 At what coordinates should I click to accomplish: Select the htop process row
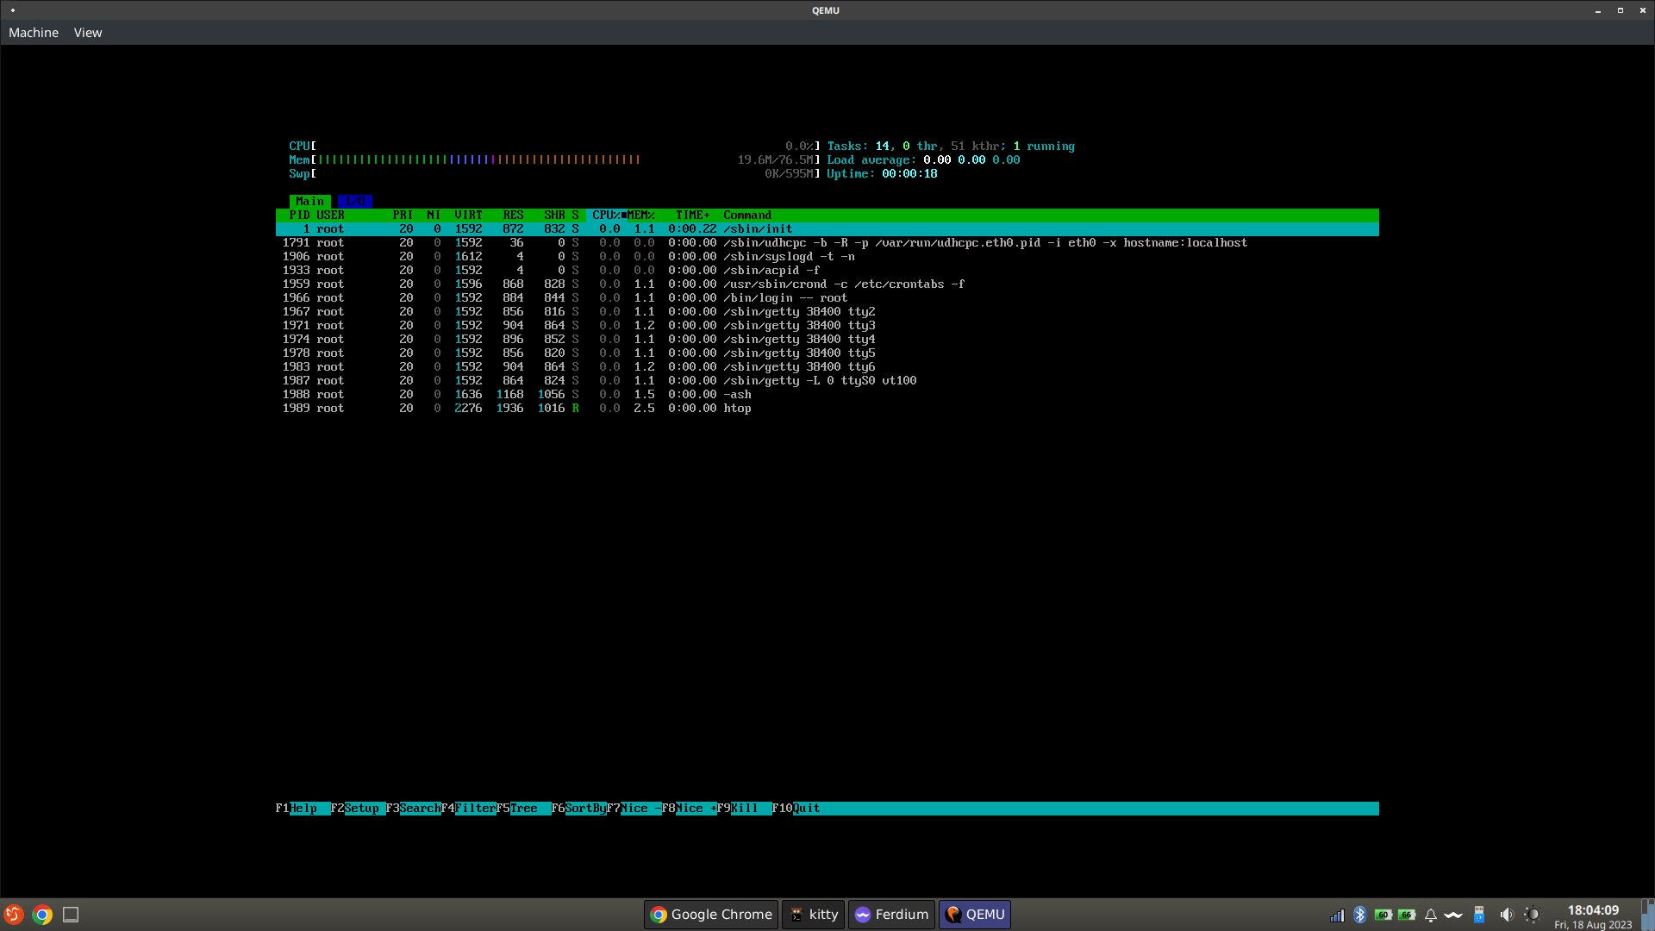pyautogui.click(x=737, y=409)
